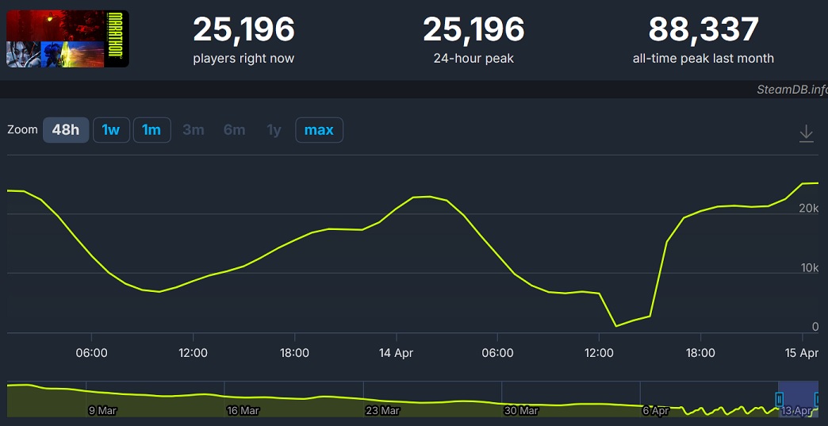The image size is (828, 426).
Task: Click 30 Mar in the navigator timeline
Action: 520,410
